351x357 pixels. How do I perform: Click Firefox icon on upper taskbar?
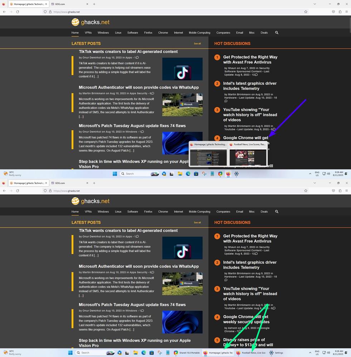click(x=228, y=174)
